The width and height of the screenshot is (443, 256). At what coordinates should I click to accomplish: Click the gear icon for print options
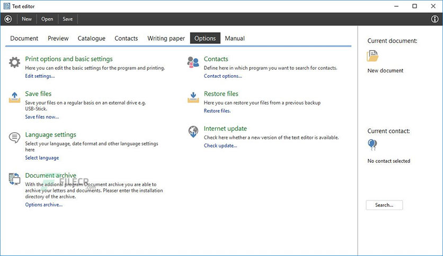click(14, 62)
